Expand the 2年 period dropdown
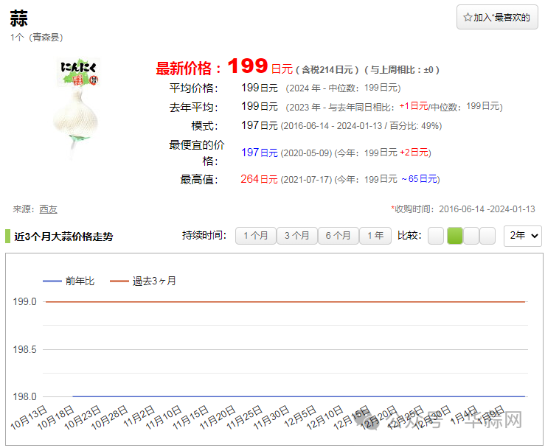The height and width of the screenshot is (448, 545). coord(523,236)
